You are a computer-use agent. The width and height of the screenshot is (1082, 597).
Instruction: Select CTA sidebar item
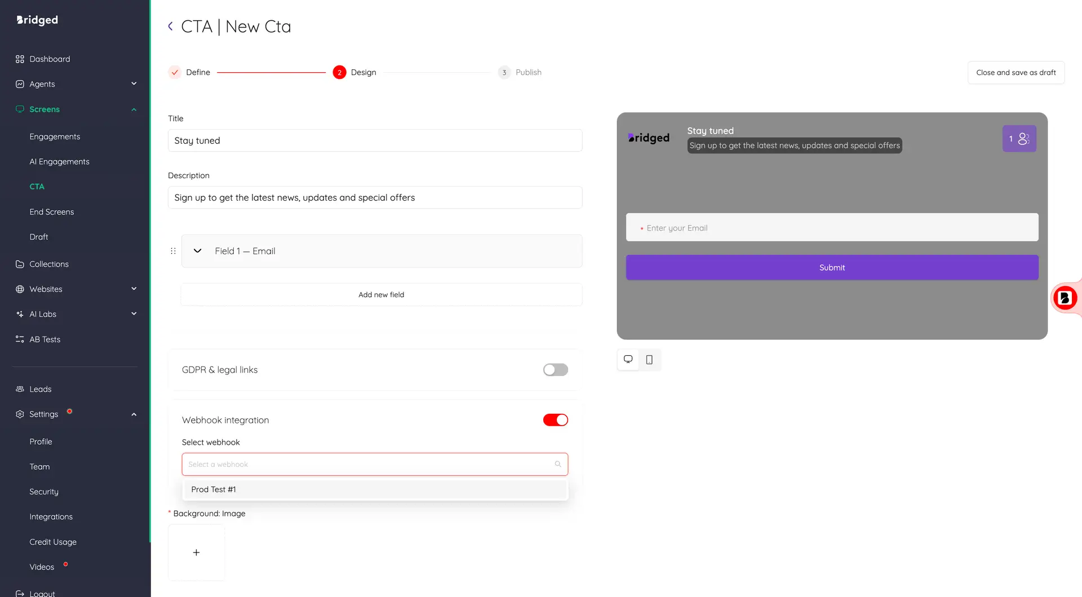37,187
